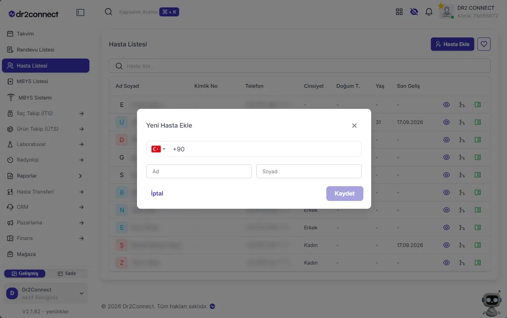
Task: Click the heart favorites button
Action: click(484, 44)
